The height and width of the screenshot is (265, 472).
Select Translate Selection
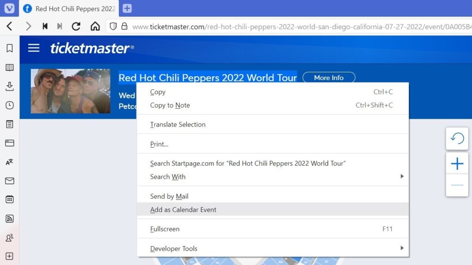tap(273, 124)
